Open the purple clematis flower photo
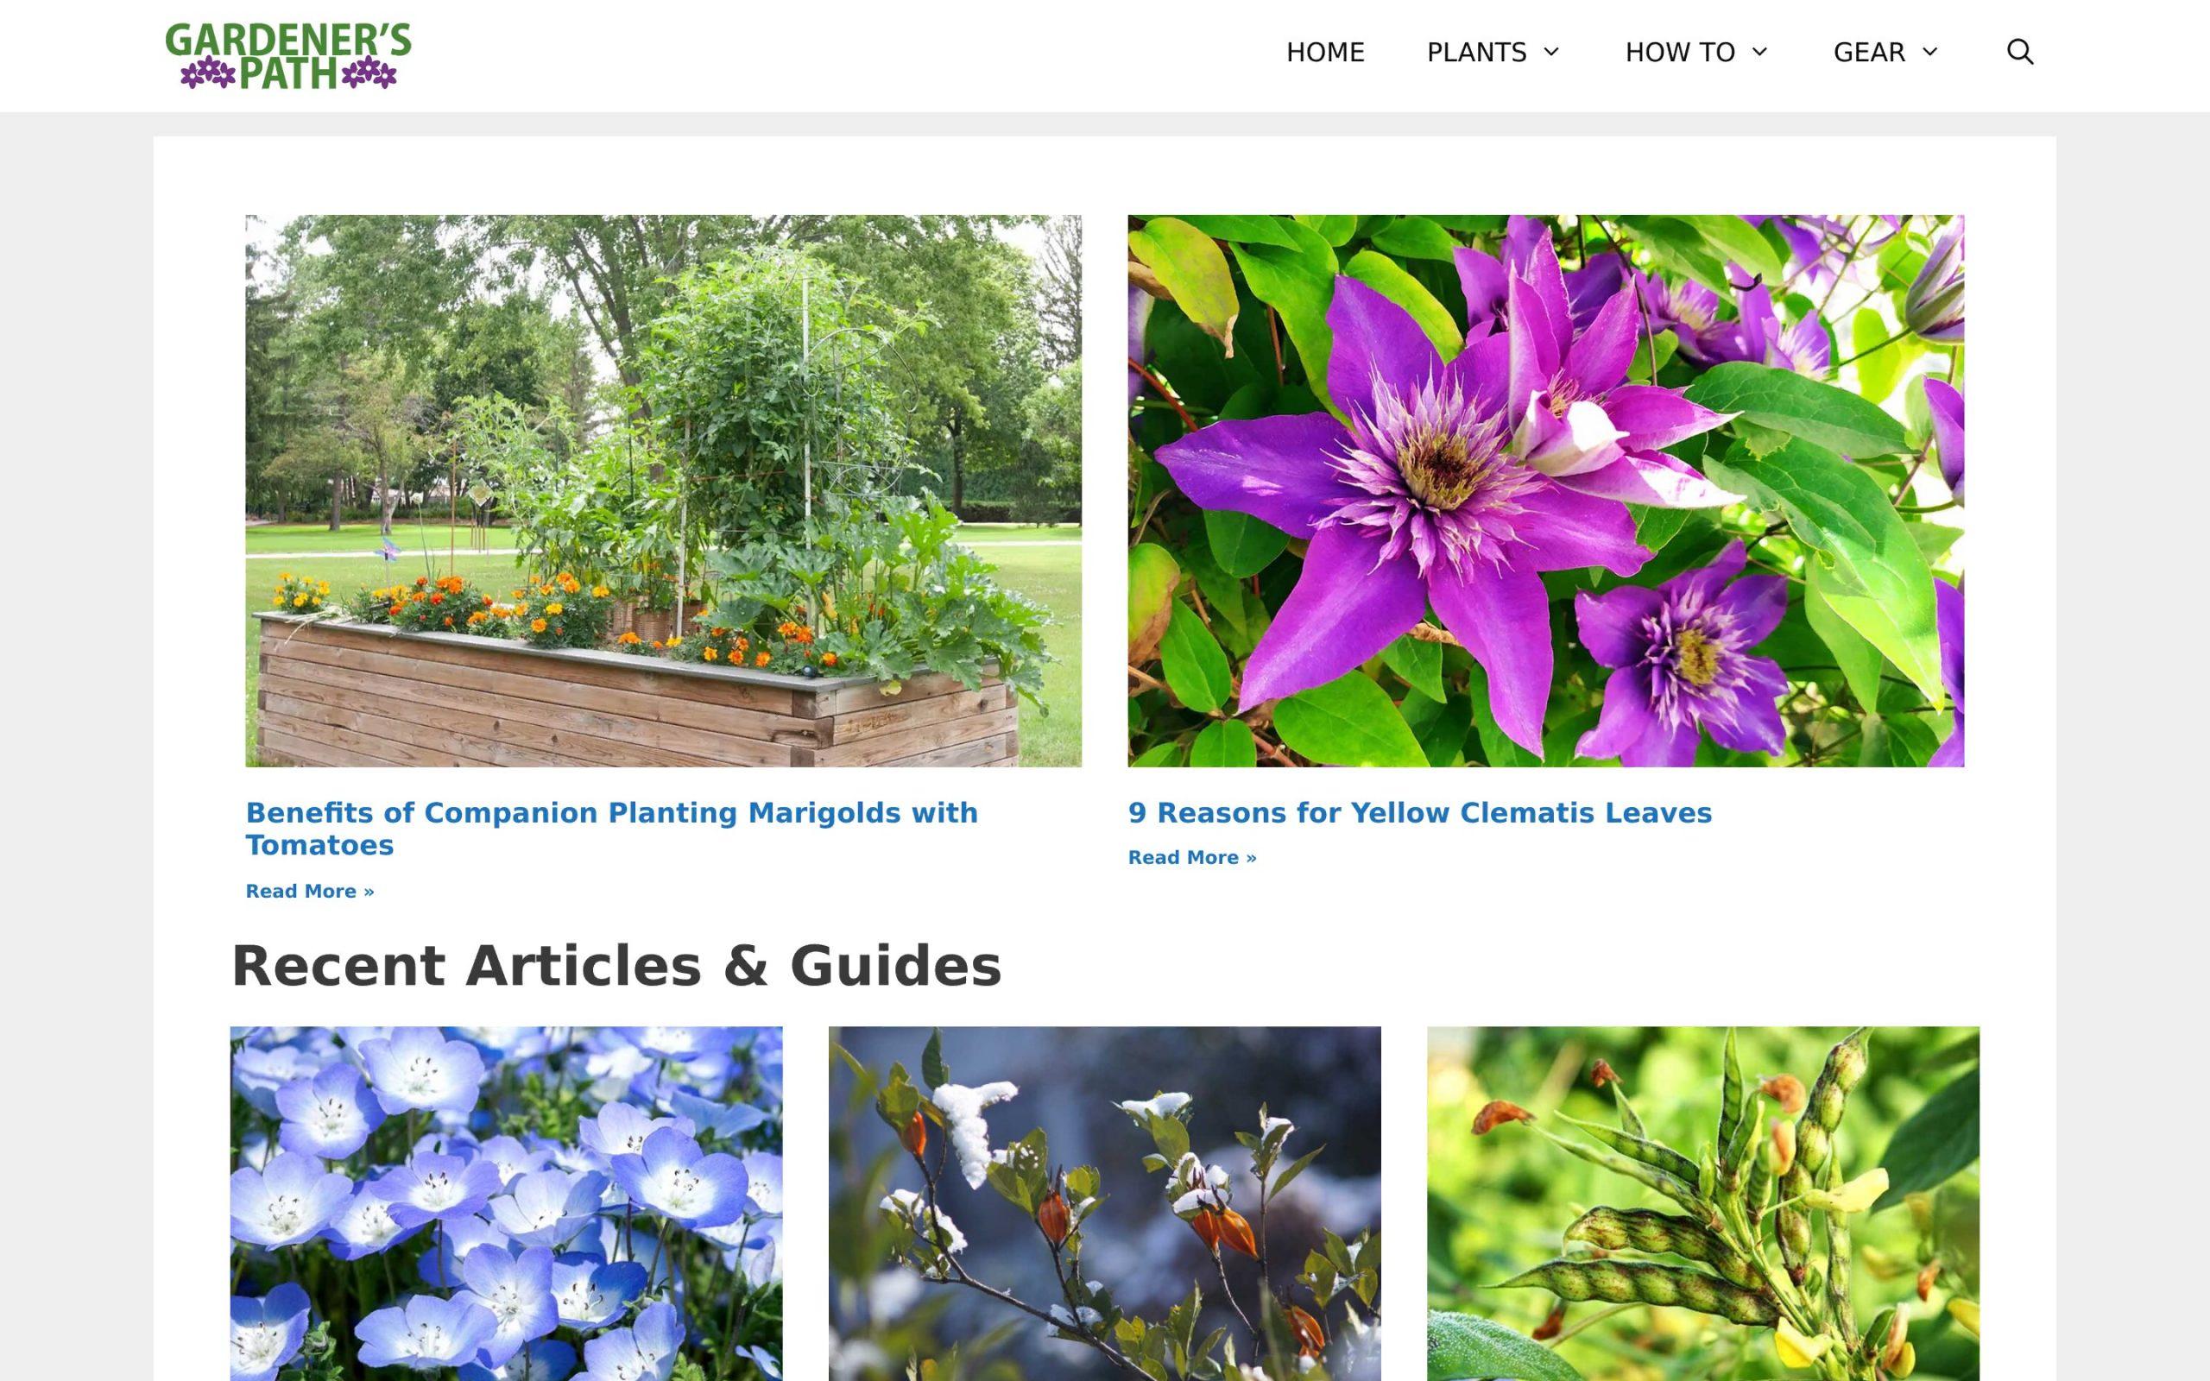The width and height of the screenshot is (2210, 1381). click(x=1546, y=490)
